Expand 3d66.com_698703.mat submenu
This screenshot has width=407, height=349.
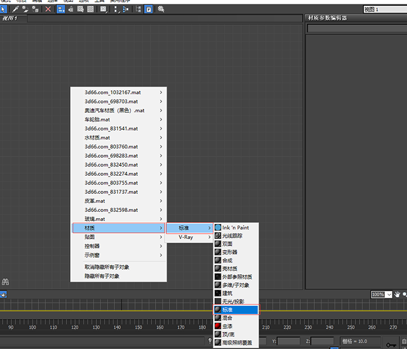click(x=119, y=101)
